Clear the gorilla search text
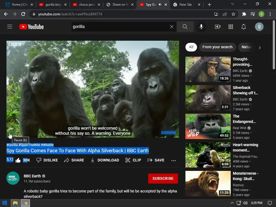The width and height of the screenshot is (276, 207). click(x=172, y=27)
